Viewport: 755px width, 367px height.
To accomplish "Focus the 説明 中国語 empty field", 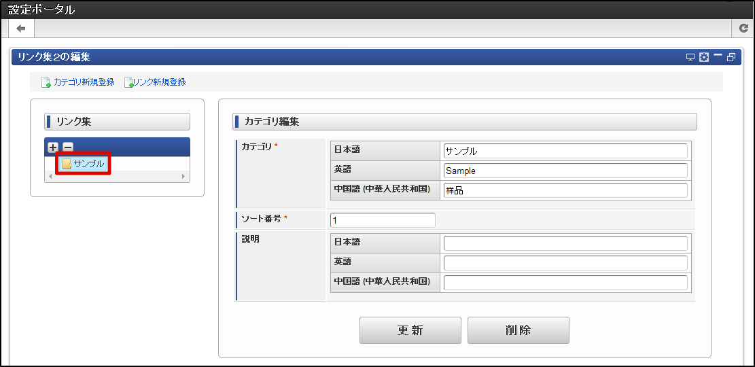I will pos(565,283).
